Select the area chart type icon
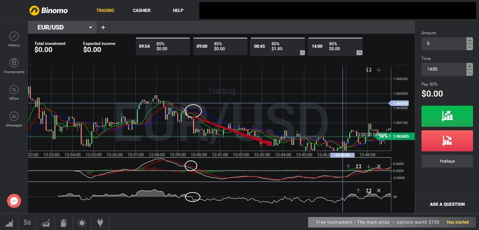The height and width of the screenshot is (230, 479). click(9, 222)
